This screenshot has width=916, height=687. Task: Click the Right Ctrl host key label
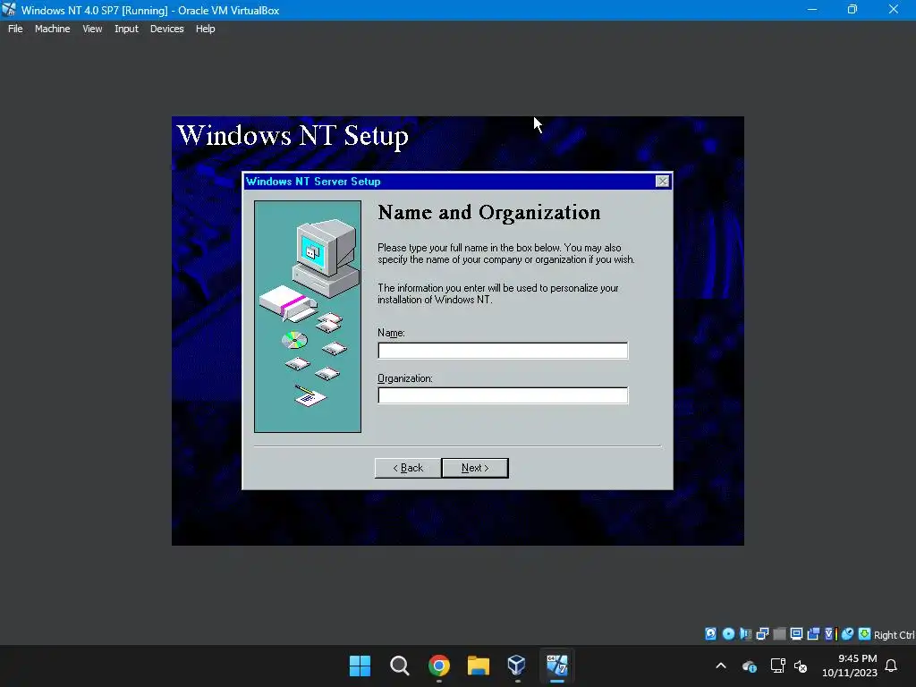(x=895, y=635)
